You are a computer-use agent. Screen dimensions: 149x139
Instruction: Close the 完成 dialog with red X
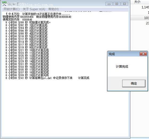pyautogui.click(x=143, y=54)
